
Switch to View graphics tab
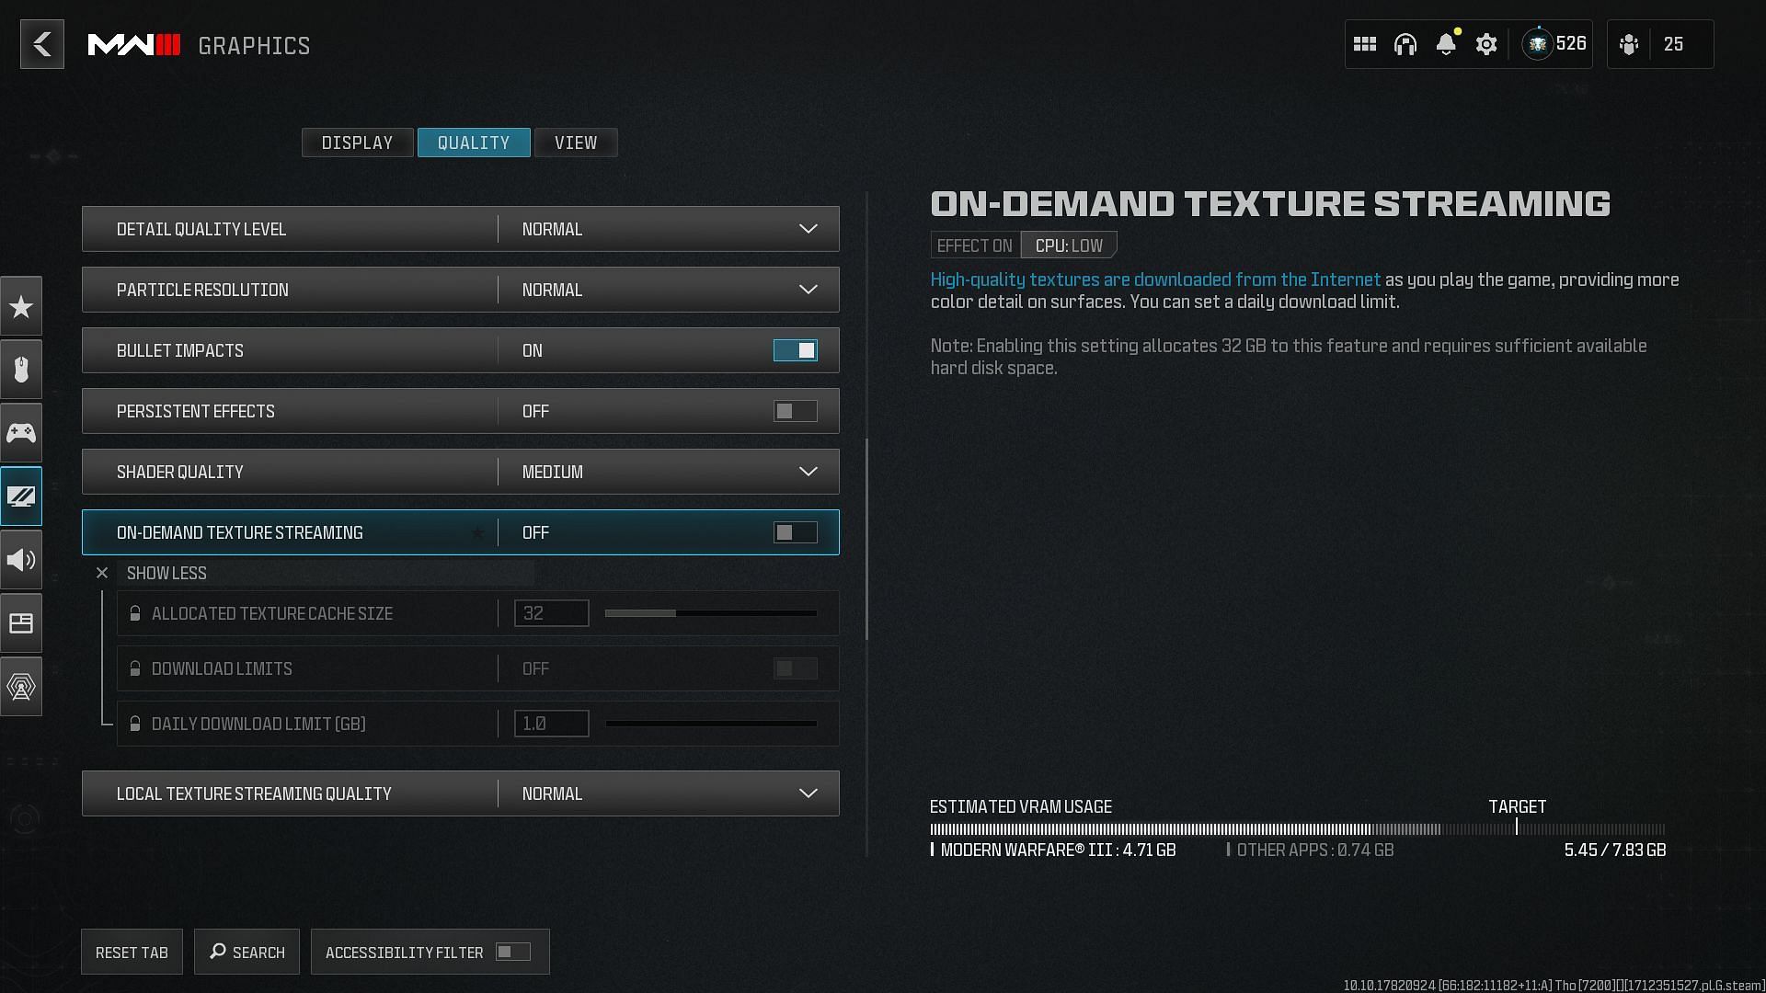[576, 142]
